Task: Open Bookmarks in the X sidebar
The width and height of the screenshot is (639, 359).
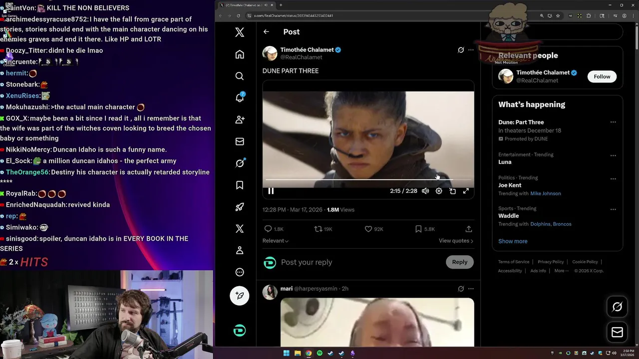Action: (x=240, y=185)
